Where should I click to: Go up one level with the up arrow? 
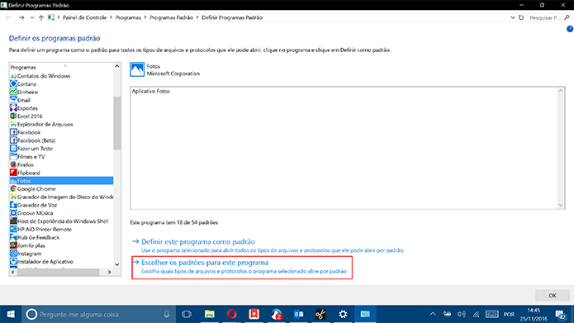[41, 17]
